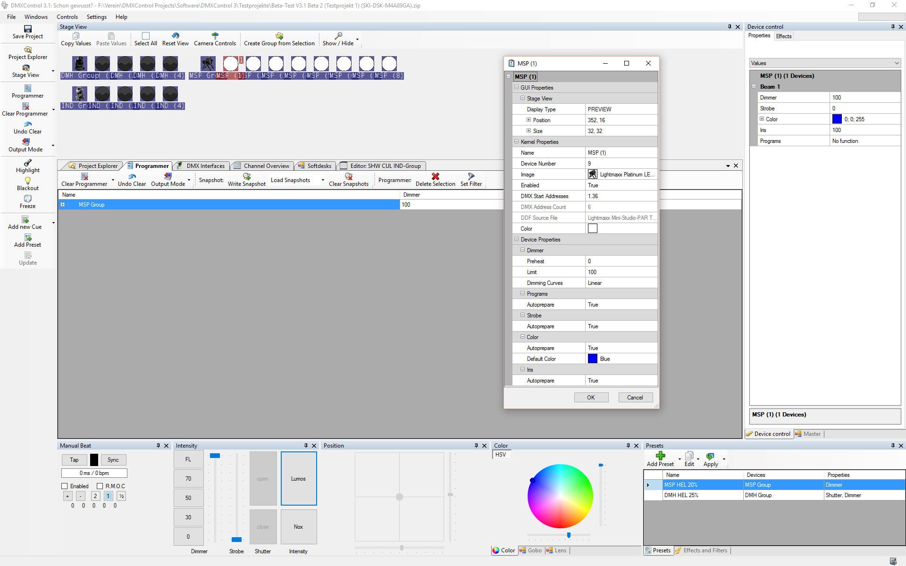Click the blue Default Color swatch
This screenshot has height=566, width=906.
[x=593, y=359]
